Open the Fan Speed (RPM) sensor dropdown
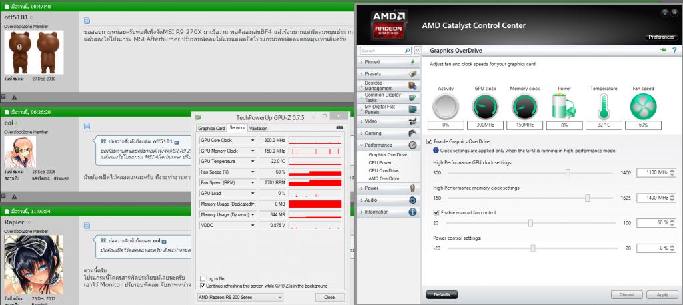 tap(253, 182)
